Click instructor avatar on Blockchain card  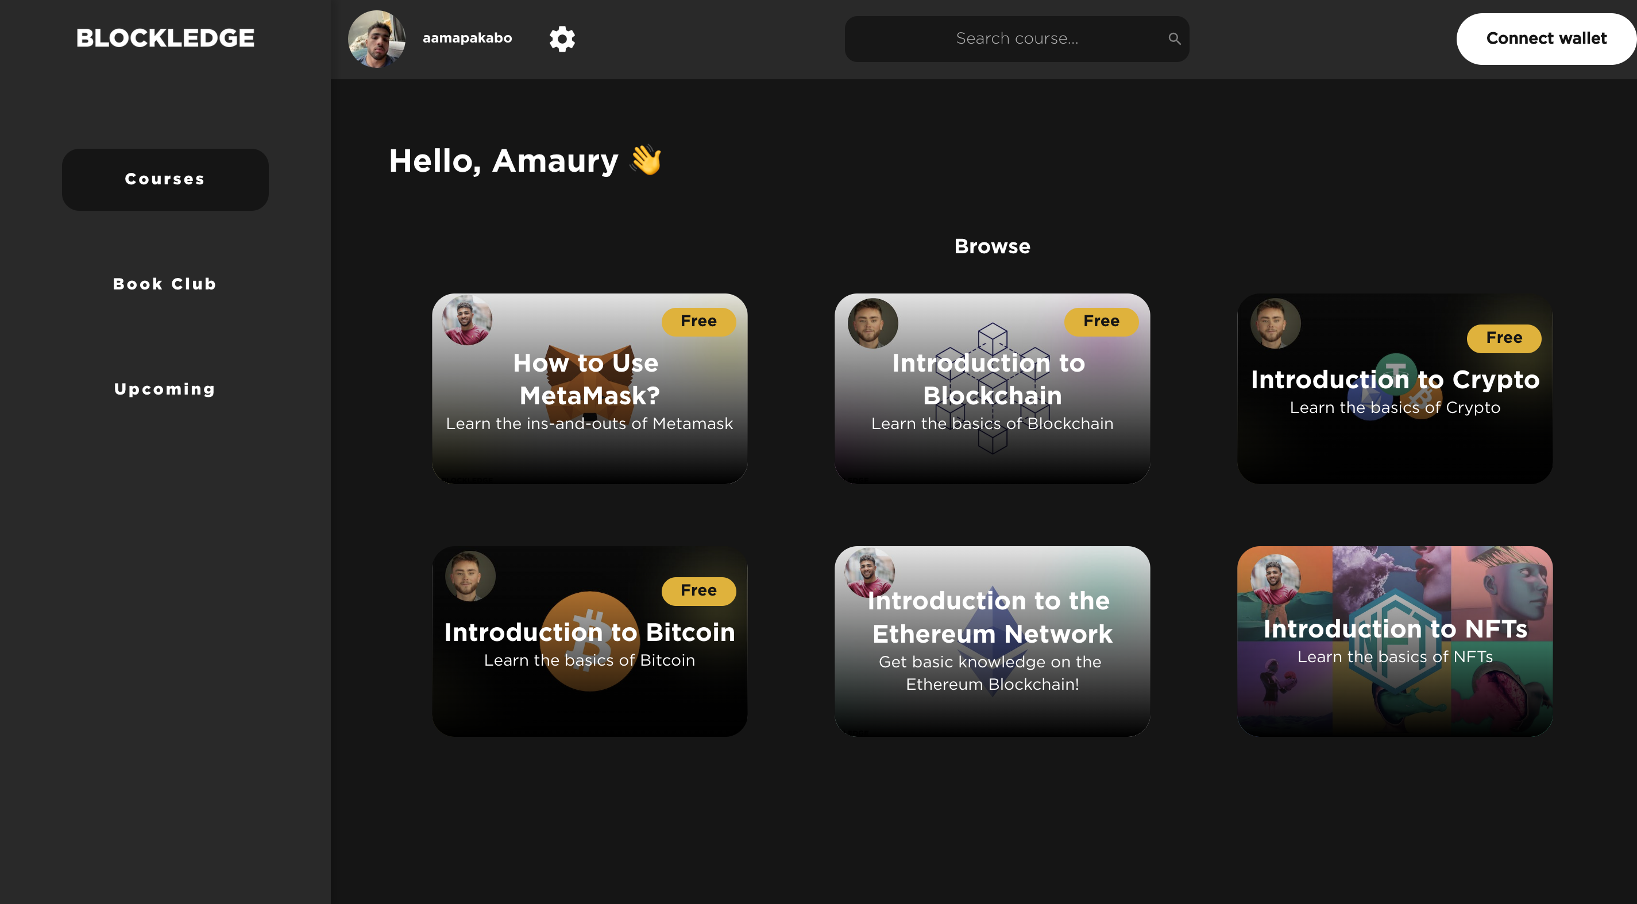[872, 323]
